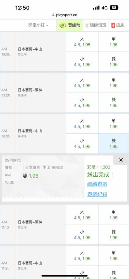Tap the coin icon on 買噱幣
This screenshot has width=129, height=279.
63,25
